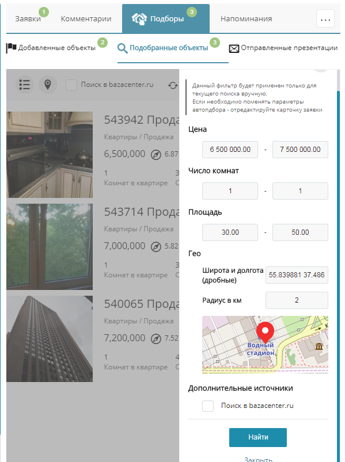
Task: Click the flag icon for added objects
Action: [11, 48]
